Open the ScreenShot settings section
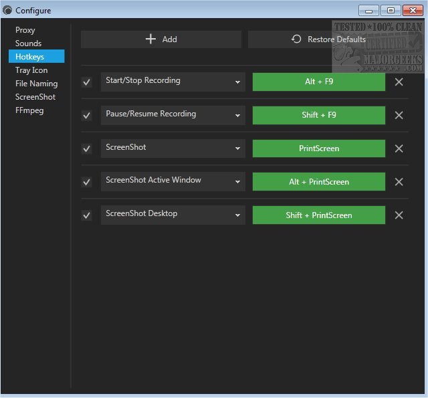 click(x=35, y=97)
